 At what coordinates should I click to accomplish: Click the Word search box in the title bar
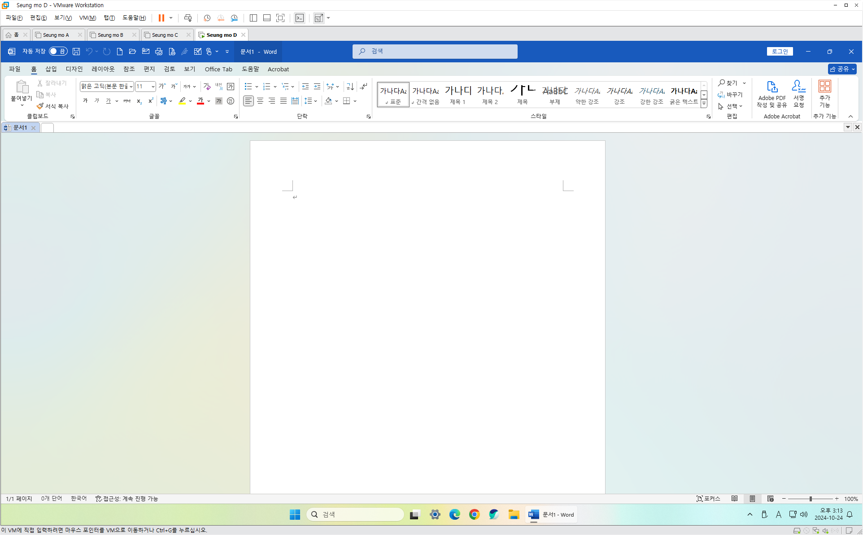435,52
